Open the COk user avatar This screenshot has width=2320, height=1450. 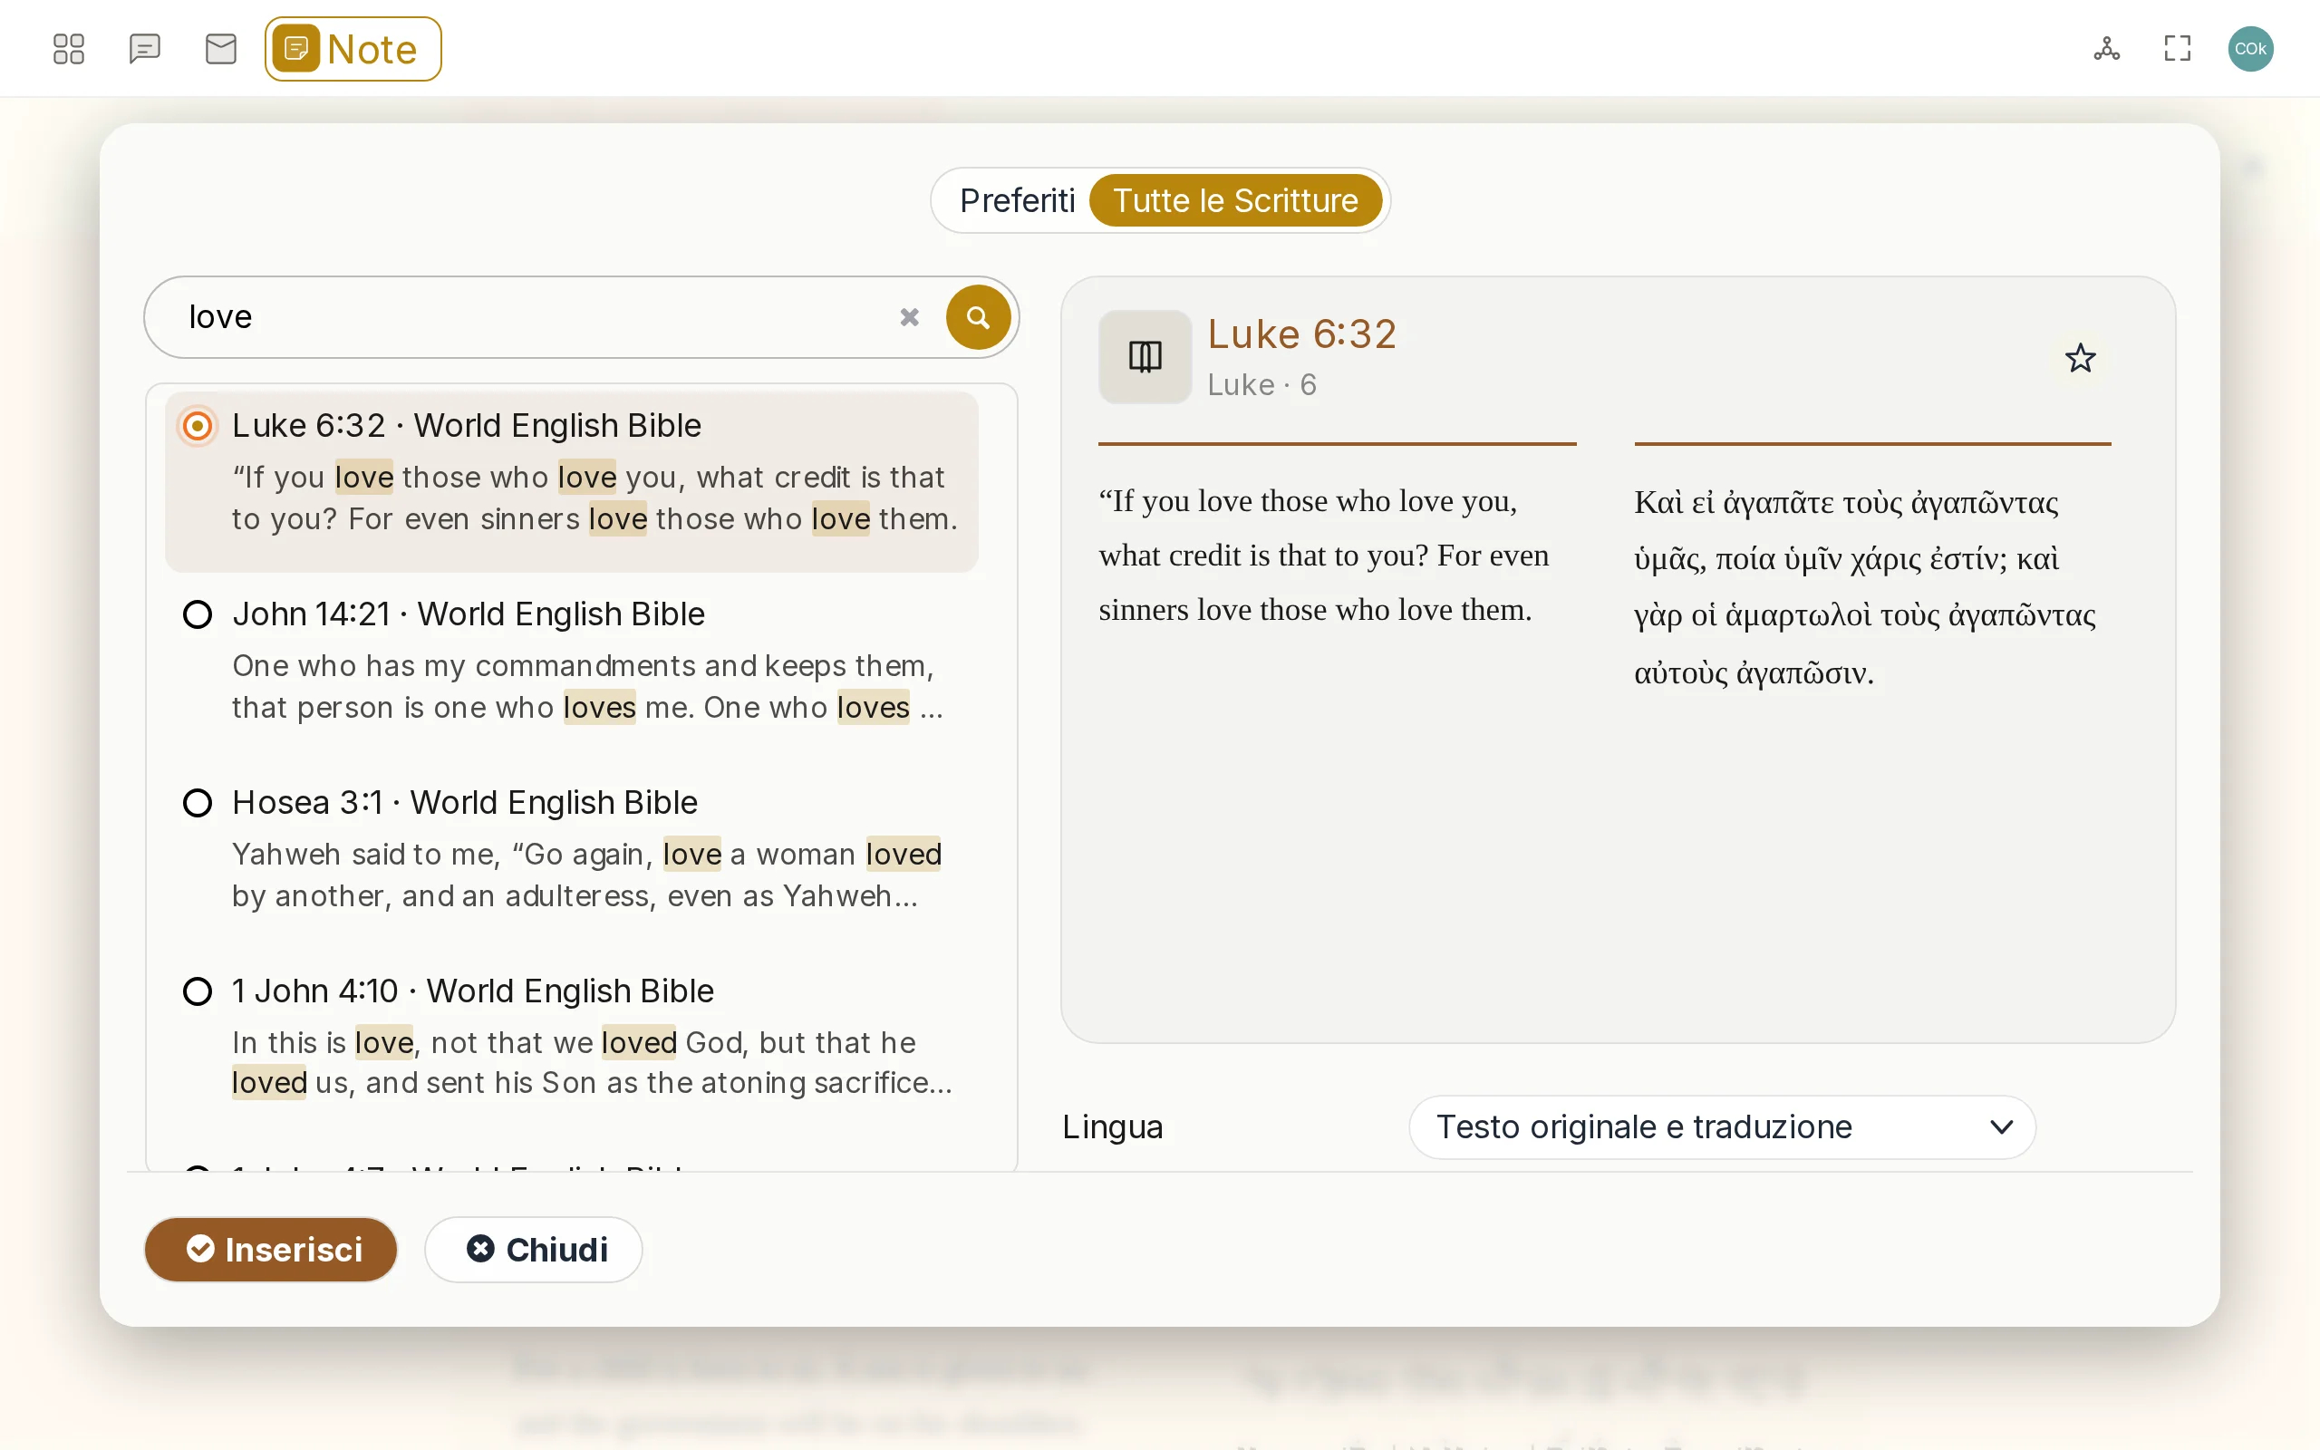[x=2250, y=49]
